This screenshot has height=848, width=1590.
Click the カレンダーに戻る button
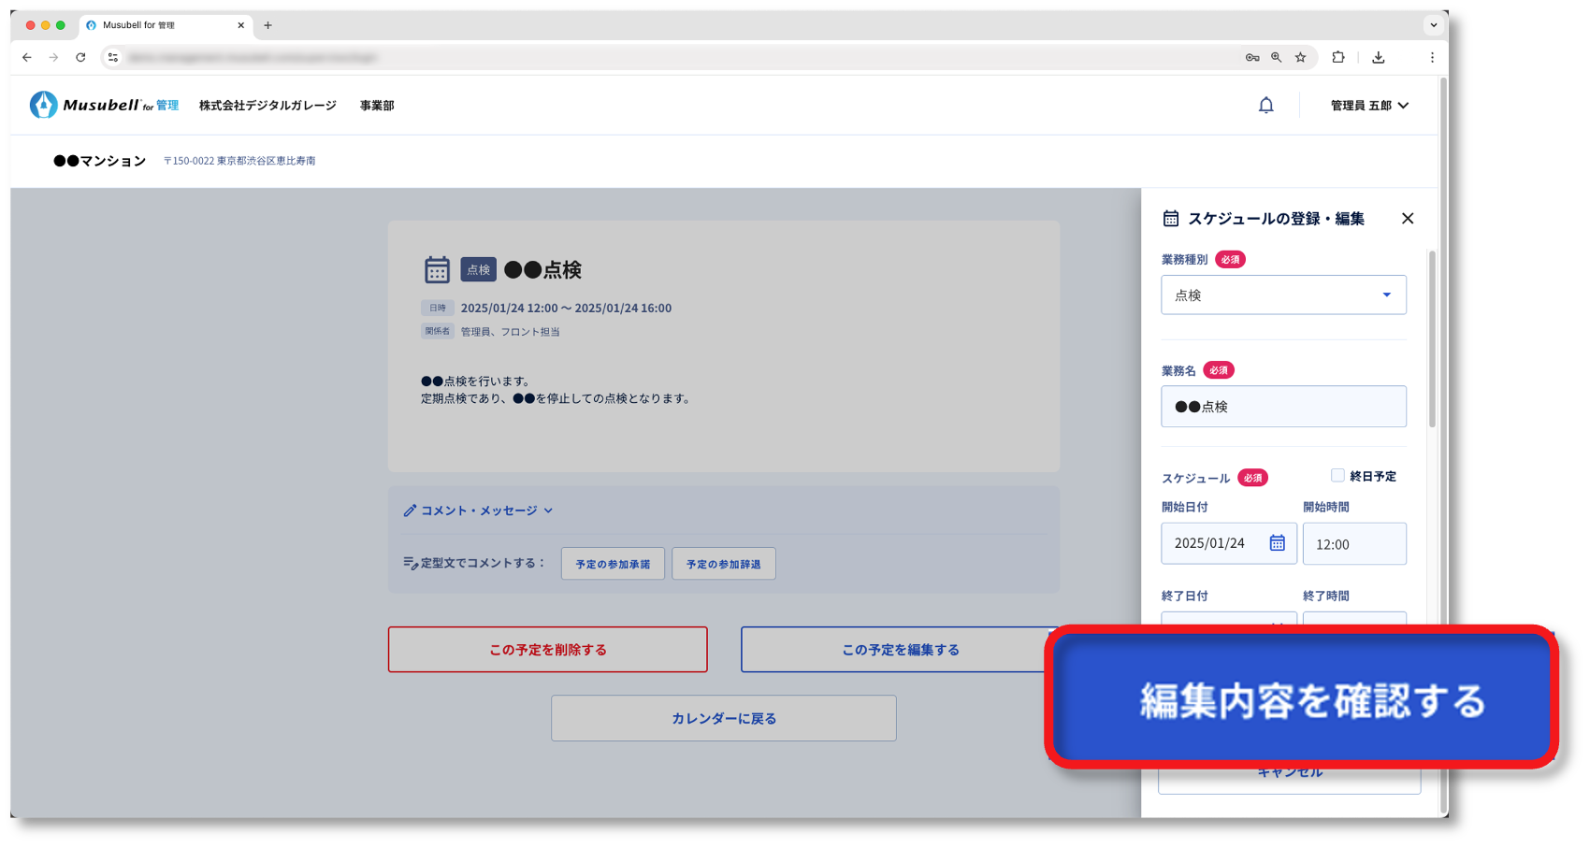[723, 718]
